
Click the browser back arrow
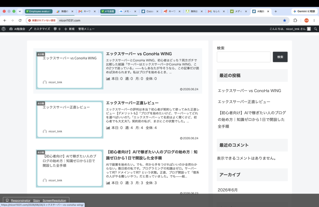pos(5,20)
